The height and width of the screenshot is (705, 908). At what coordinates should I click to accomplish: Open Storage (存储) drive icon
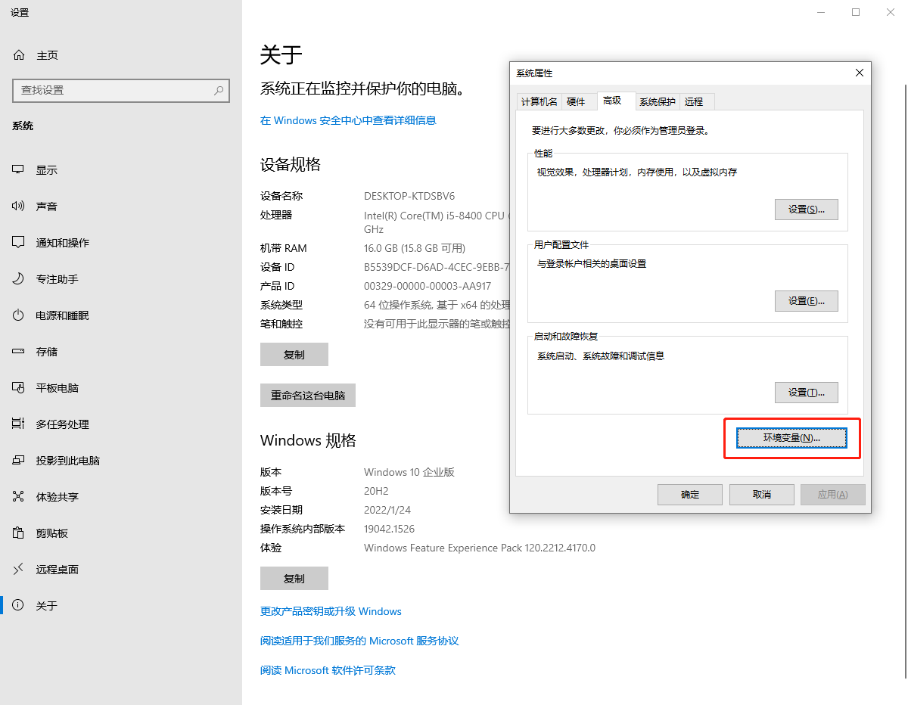(x=19, y=352)
